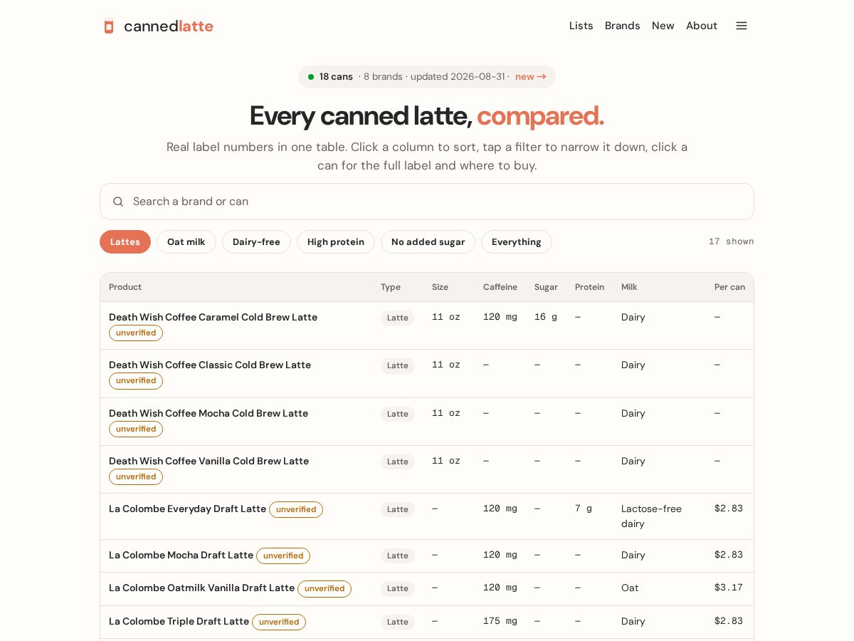Toggle the High protein filter
The image size is (854, 641).
point(336,242)
